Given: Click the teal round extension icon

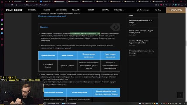Looking at the screenshot, I should coord(176,5).
